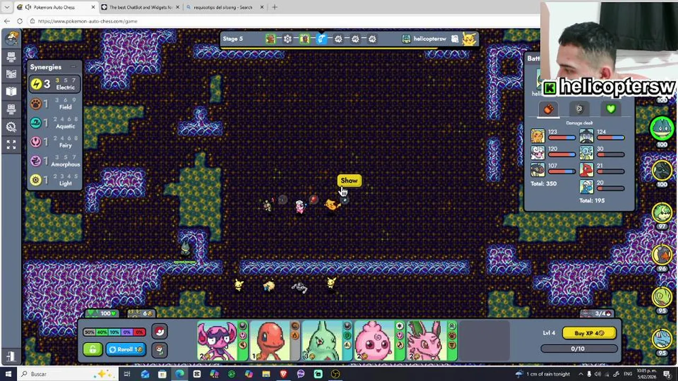Open a new browser tab
Viewport: 678px width, 381px height.
pyautogui.click(x=274, y=7)
